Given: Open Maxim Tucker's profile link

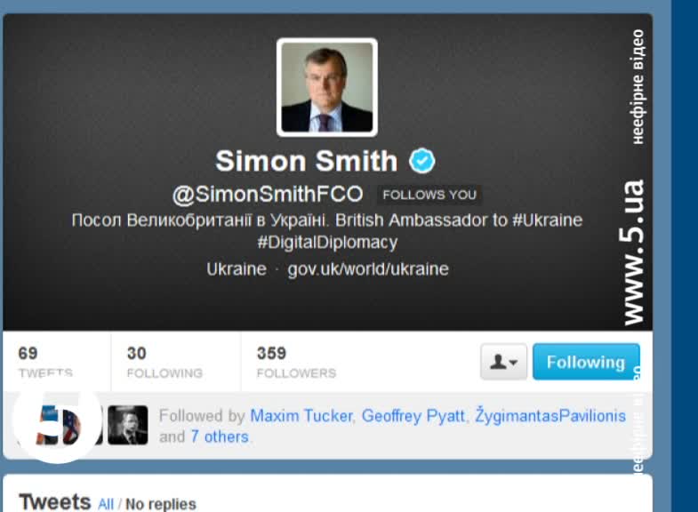Looking at the screenshot, I should point(301,415).
